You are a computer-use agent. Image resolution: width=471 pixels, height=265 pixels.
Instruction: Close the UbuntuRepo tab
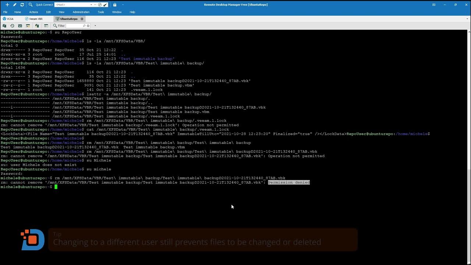pyautogui.click(x=82, y=19)
